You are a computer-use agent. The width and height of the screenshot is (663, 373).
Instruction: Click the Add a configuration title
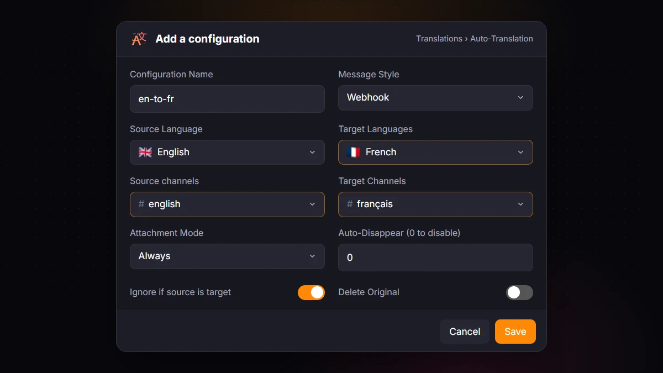(x=207, y=39)
